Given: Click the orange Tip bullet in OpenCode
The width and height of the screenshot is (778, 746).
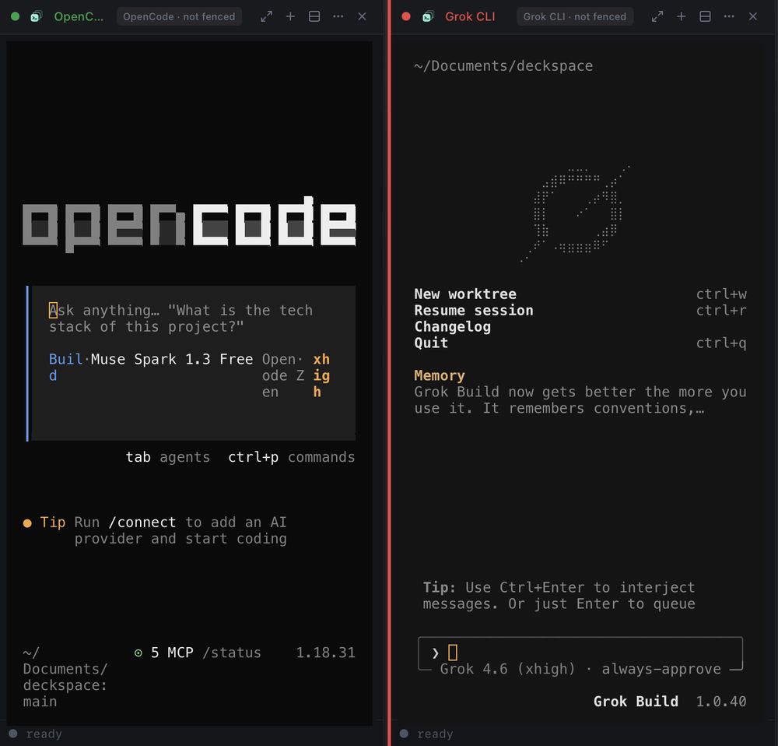Looking at the screenshot, I should click(x=27, y=523).
